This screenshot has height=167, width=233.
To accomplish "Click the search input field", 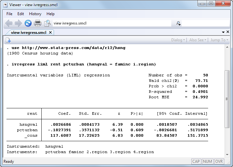I will 206,23.
